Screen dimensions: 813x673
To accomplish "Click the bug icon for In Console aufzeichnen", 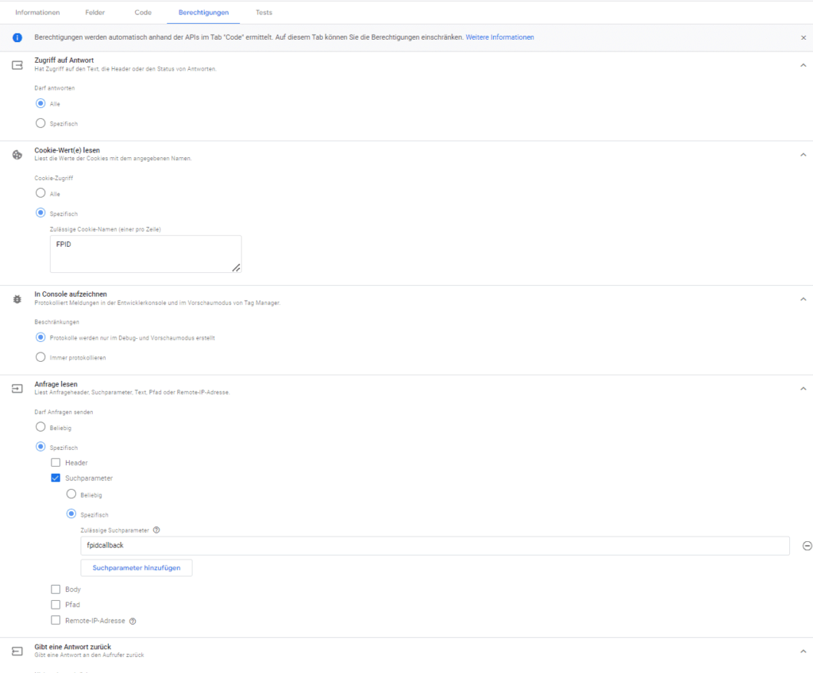I will tap(17, 299).
